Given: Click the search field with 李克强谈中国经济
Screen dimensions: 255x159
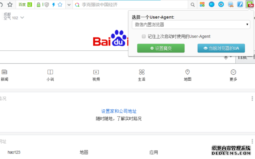Looking at the screenshot, I should pyautogui.click(x=130, y=5).
